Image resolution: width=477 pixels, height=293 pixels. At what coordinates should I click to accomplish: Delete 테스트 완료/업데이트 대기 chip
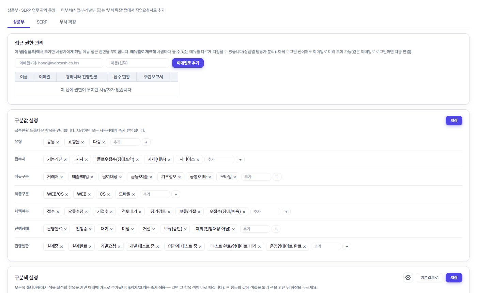point(259,246)
